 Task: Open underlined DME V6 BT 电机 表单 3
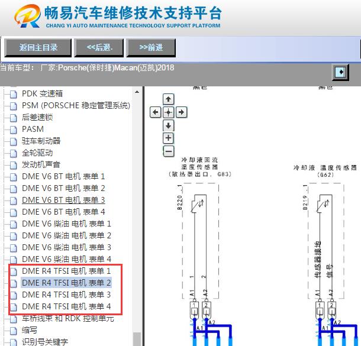pyautogui.click(x=63, y=200)
